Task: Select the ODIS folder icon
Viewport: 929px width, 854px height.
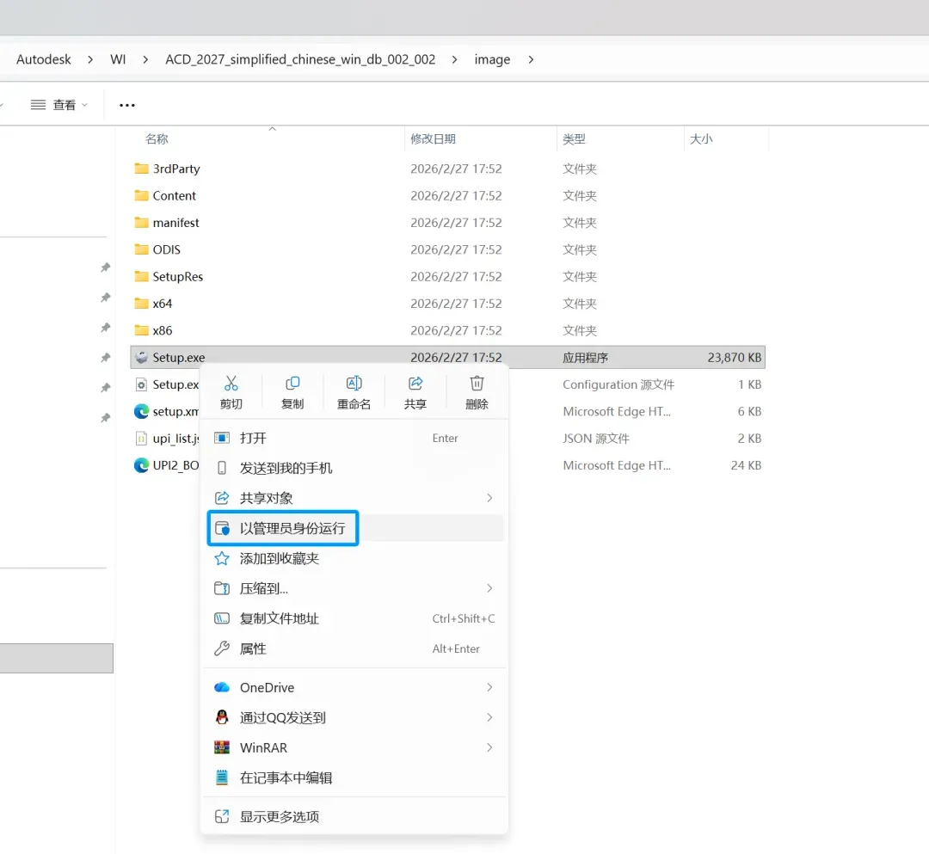Action: [141, 249]
